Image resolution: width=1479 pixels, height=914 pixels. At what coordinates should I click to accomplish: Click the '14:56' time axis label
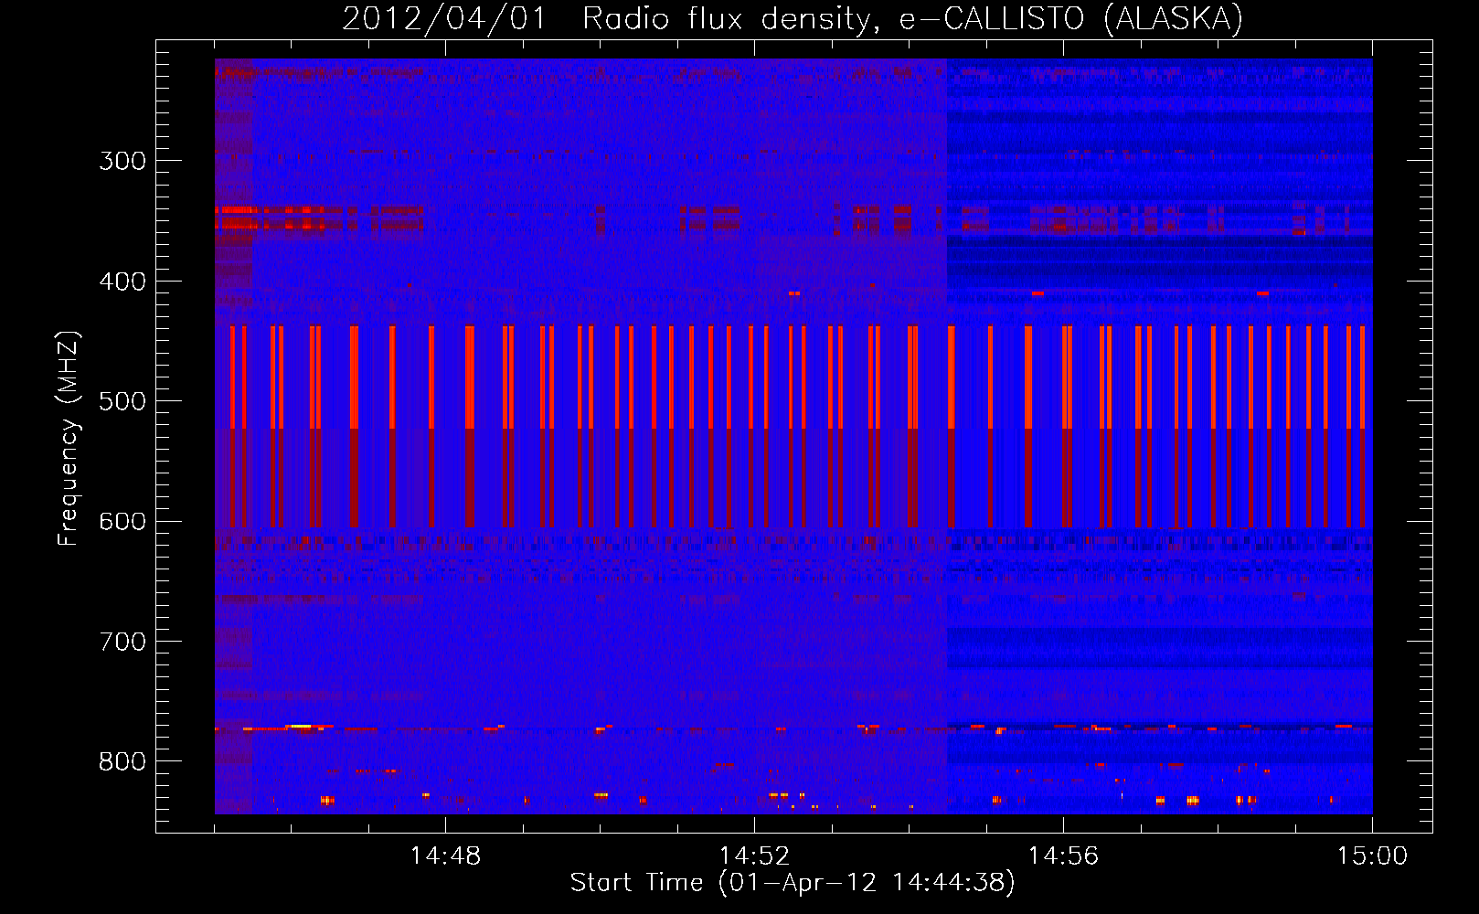coord(1063,856)
